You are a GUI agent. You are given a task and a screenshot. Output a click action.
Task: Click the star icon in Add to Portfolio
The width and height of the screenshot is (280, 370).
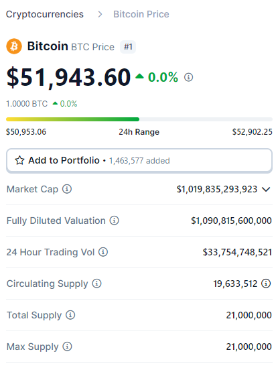19,160
